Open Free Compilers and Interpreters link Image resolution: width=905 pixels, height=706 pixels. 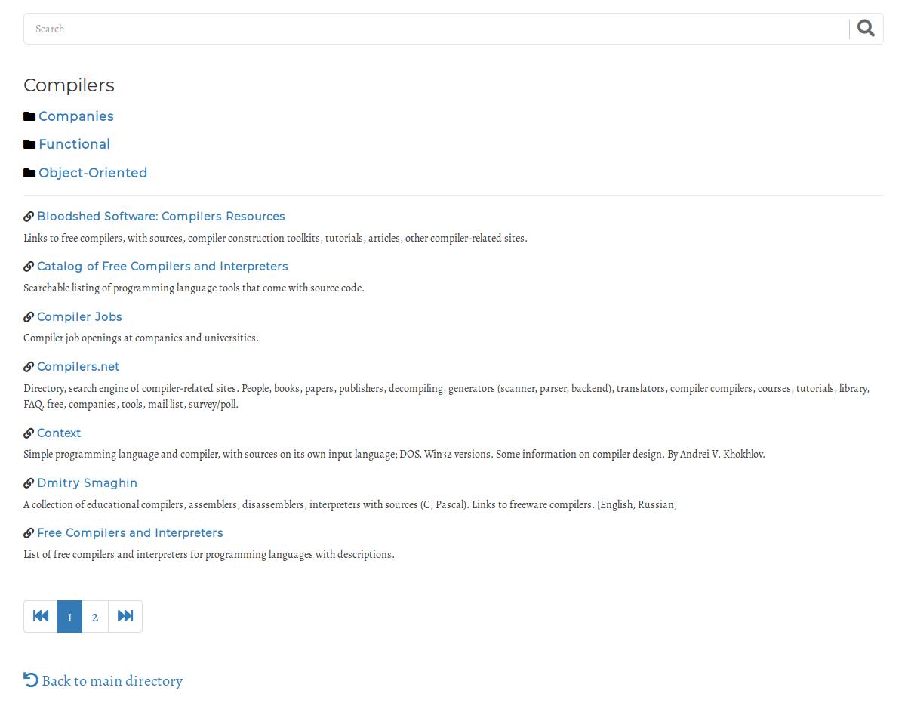(x=130, y=533)
